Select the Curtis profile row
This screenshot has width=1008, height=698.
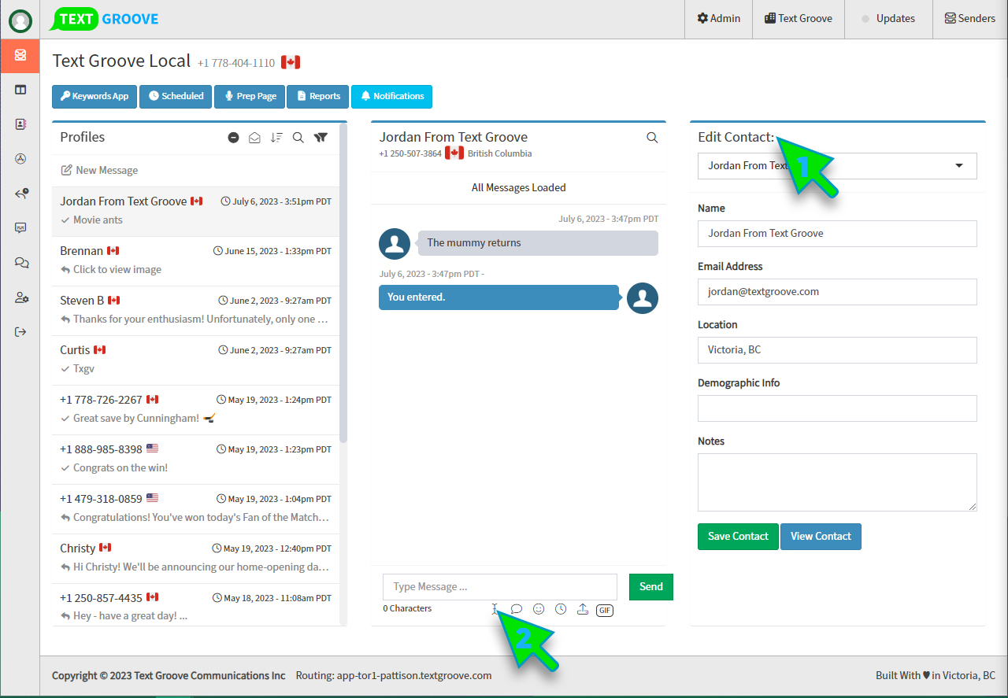195,360
